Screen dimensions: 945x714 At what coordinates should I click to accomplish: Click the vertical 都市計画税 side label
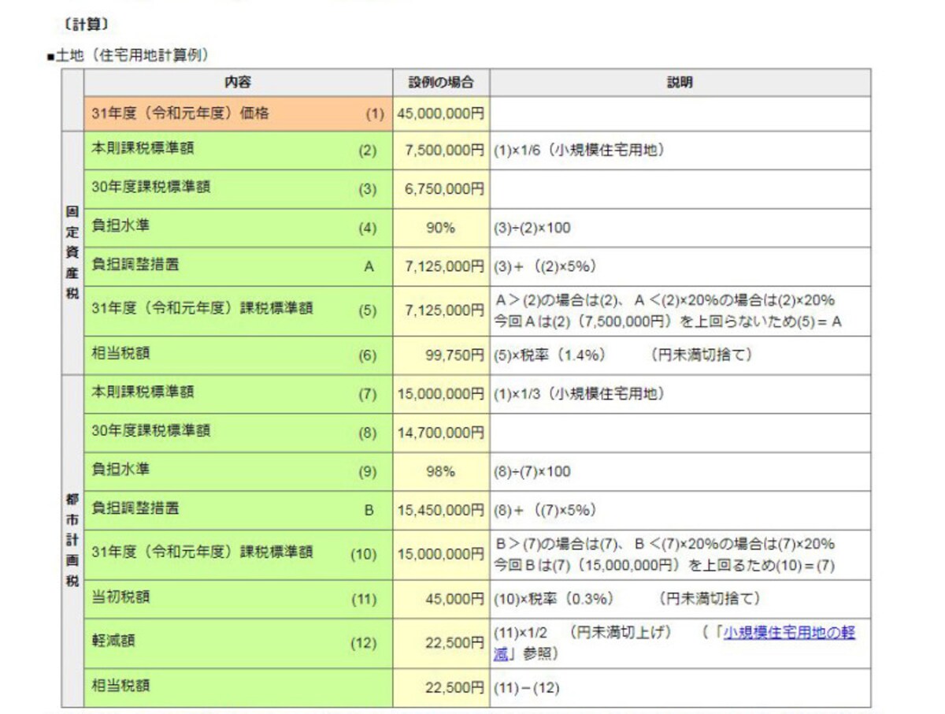point(72,541)
